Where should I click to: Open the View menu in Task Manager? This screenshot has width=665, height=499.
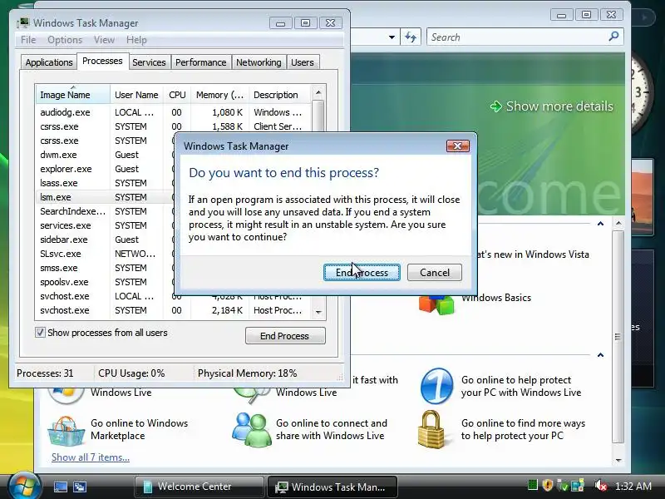pos(105,40)
